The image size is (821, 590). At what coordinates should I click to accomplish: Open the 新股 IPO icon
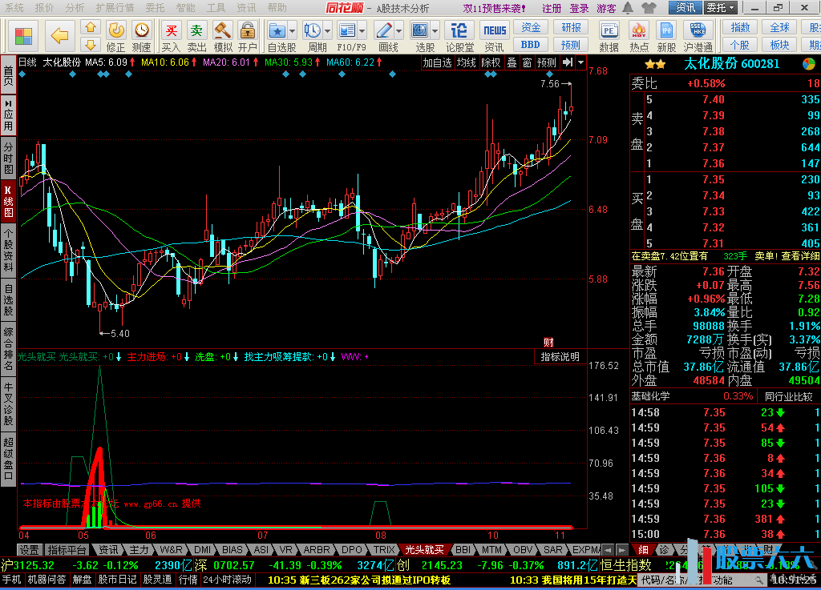[666, 37]
